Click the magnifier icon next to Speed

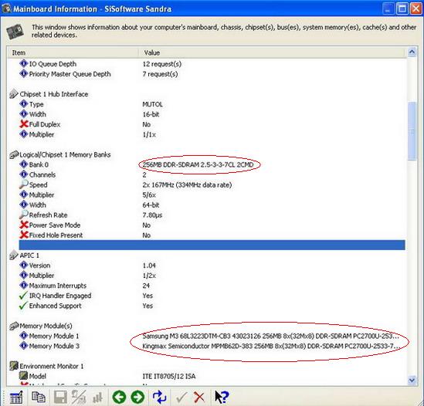[23, 184]
